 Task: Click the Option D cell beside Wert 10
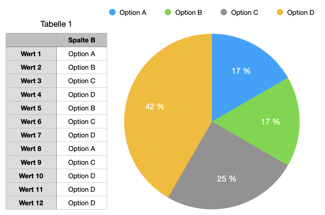82,176
